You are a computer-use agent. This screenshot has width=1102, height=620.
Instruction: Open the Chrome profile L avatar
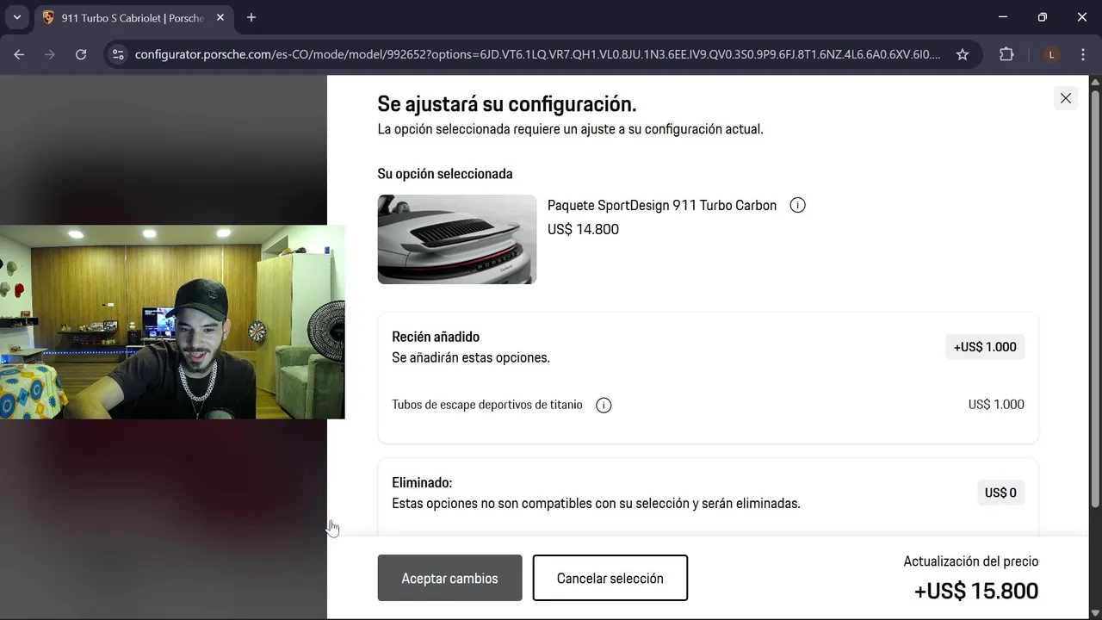(1051, 54)
